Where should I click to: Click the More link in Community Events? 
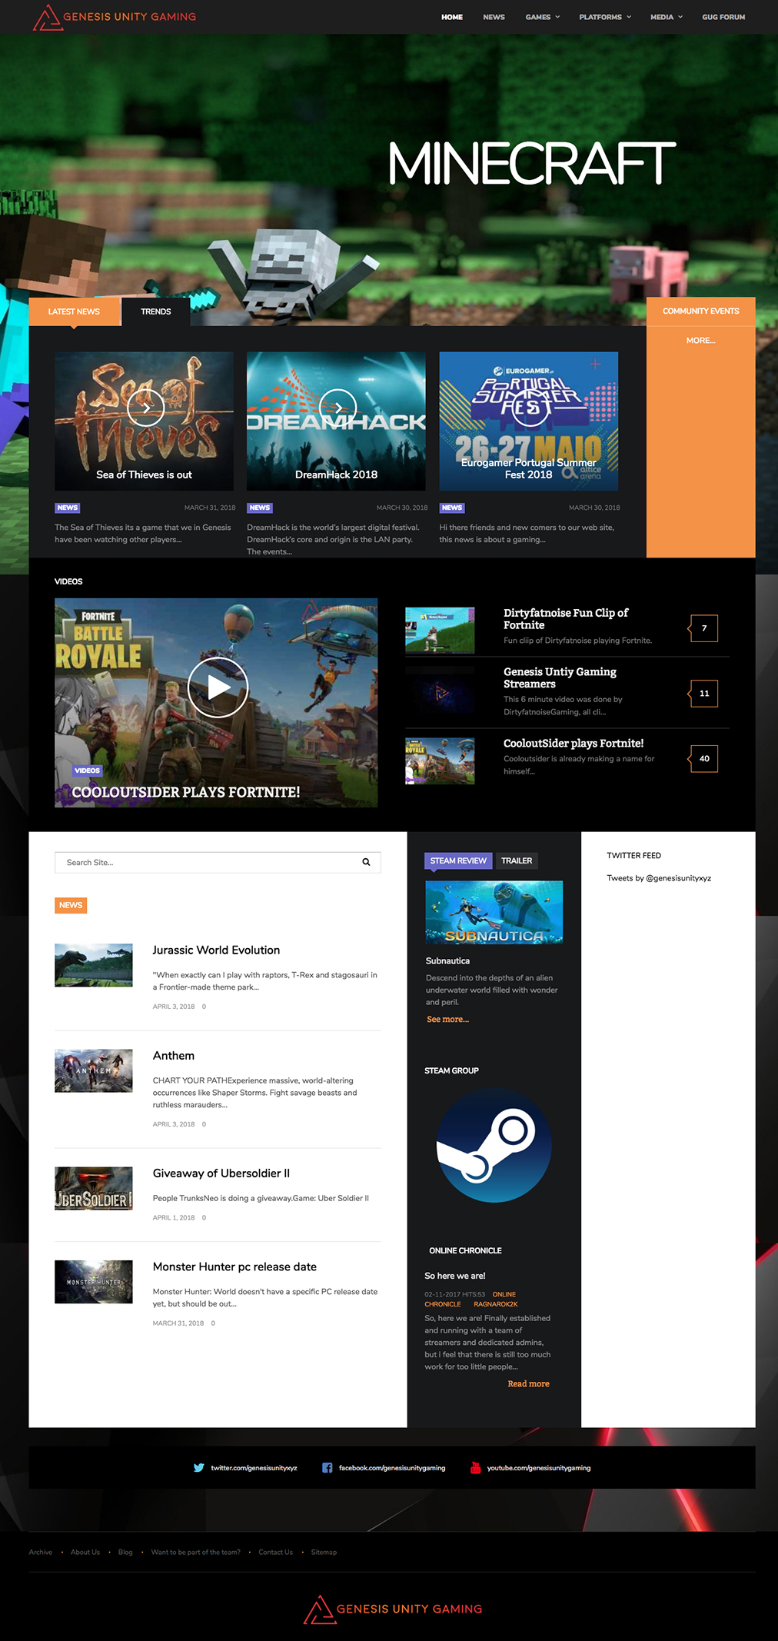coord(700,340)
